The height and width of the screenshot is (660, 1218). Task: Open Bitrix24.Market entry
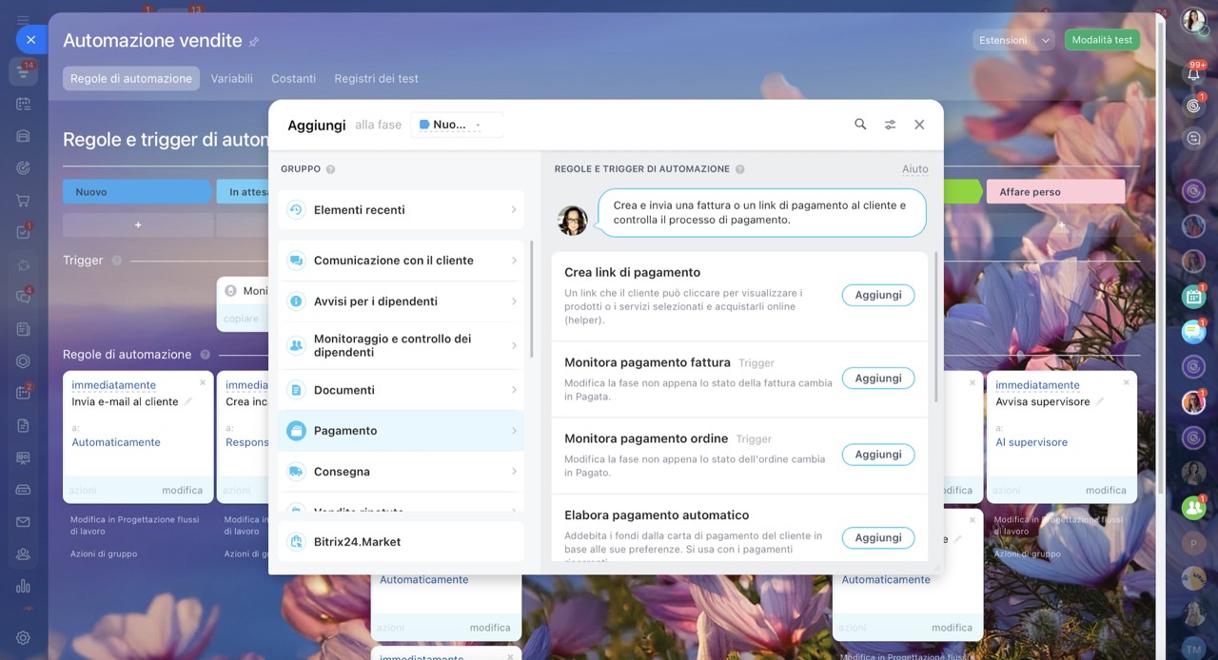(401, 541)
